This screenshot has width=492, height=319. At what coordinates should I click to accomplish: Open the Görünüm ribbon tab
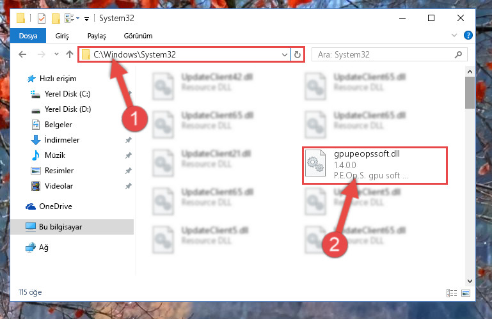click(138, 36)
